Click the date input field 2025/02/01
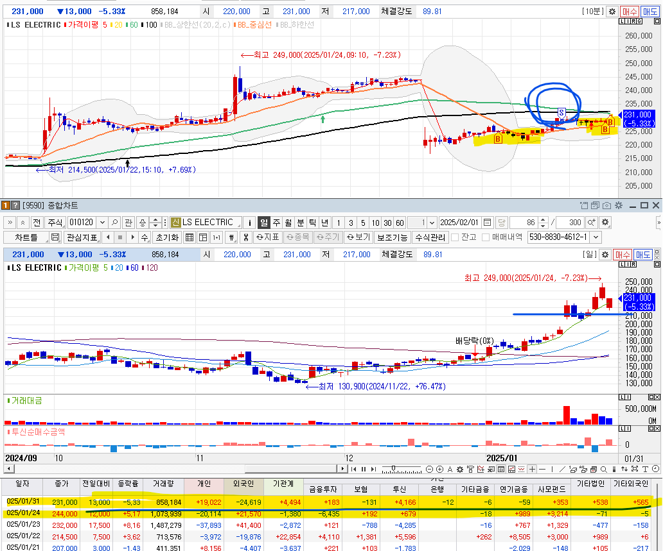This screenshot has width=663, height=551. click(459, 223)
